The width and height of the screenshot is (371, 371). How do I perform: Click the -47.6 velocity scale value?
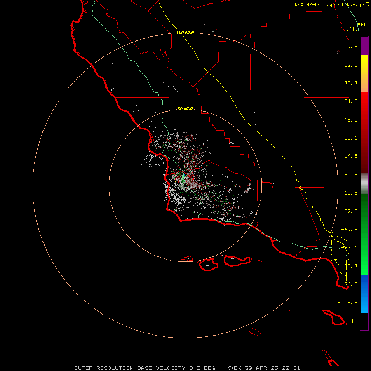click(349, 230)
